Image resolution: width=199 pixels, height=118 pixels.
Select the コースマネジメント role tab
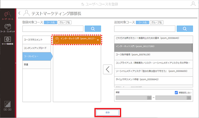37,40
